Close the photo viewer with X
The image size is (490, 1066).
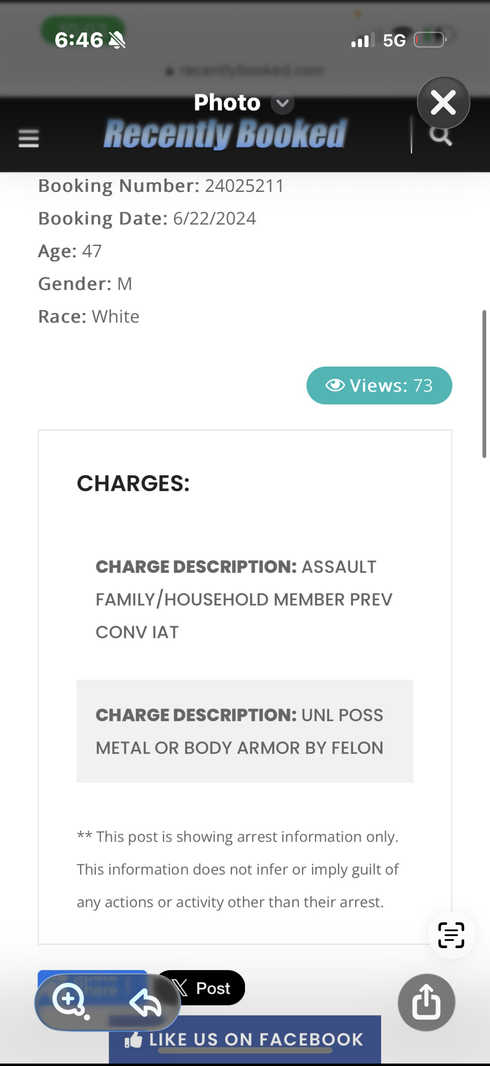[x=443, y=102]
